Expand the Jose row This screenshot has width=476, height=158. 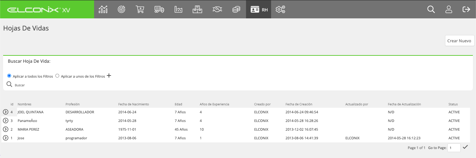point(6,138)
